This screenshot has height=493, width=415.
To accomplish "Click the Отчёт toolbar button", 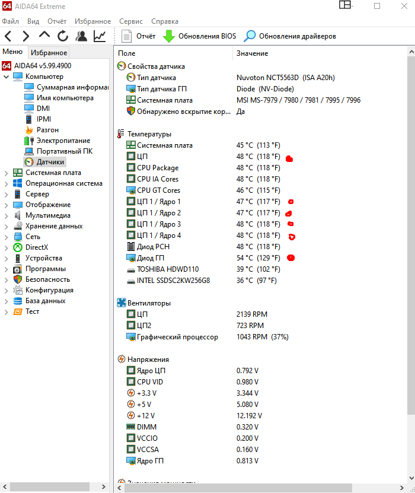I will (x=139, y=36).
